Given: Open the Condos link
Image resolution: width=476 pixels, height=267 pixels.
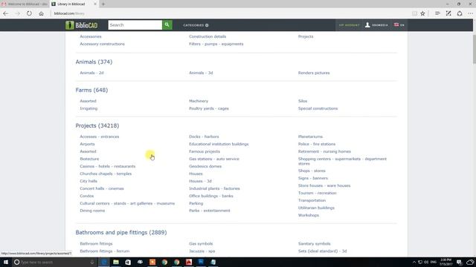Looking at the screenshot, I should (x=86, y=196).
